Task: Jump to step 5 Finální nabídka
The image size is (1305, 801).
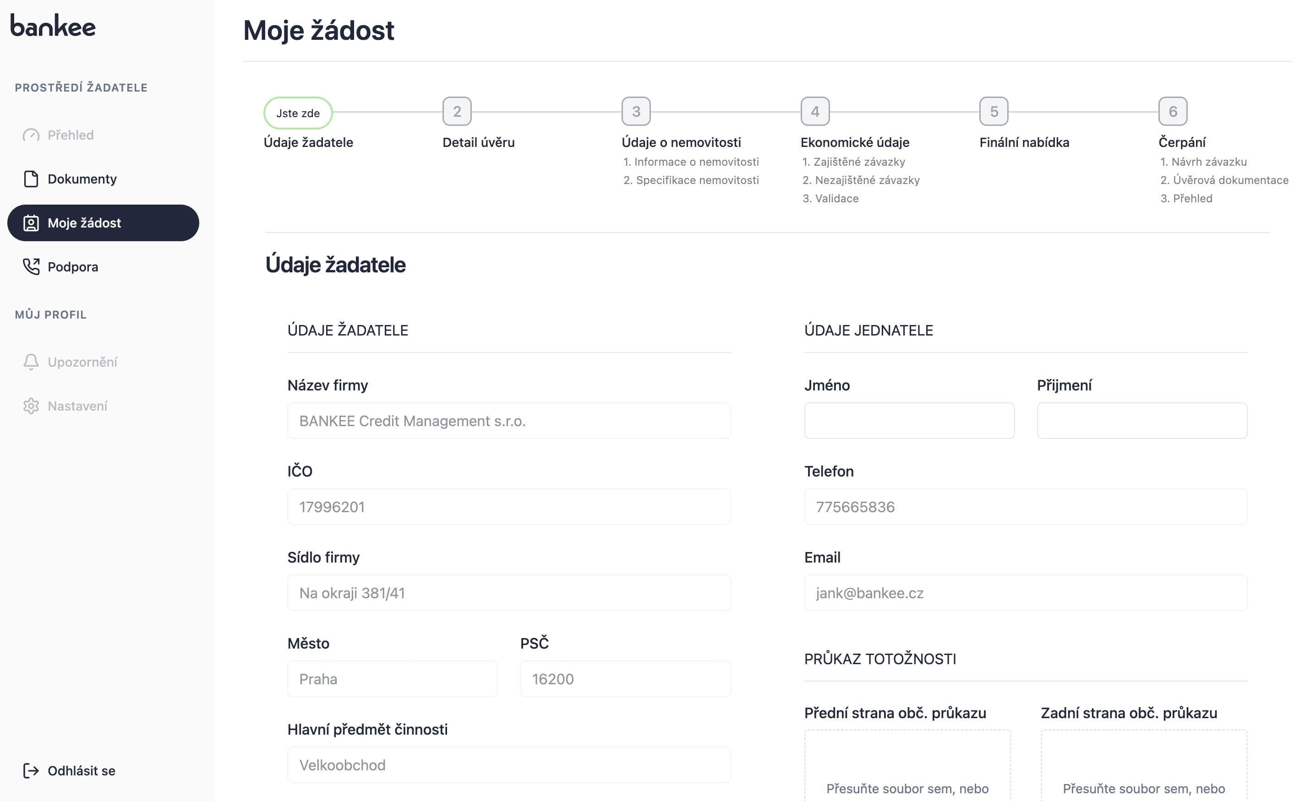Action: (x=994, y=111)
